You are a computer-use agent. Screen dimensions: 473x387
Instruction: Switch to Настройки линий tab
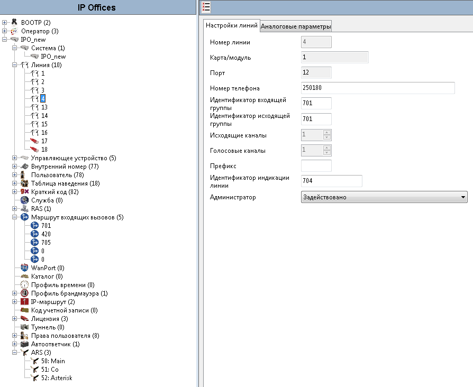click(x=231, y=25)
